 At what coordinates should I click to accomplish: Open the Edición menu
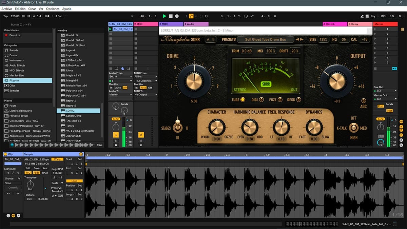tap(20, 9)
